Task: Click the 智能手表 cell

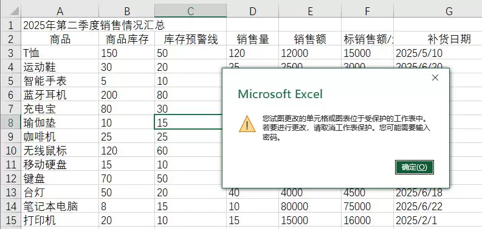Action: click(x=60, y=81)
